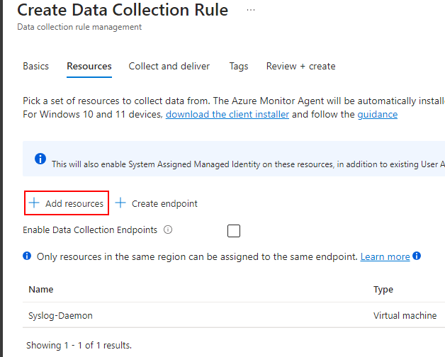Viewport: 445px width, 357px height.
Task: Click the info icon beside Enable Data Collection Endpoints
Action: coord(168,229)
